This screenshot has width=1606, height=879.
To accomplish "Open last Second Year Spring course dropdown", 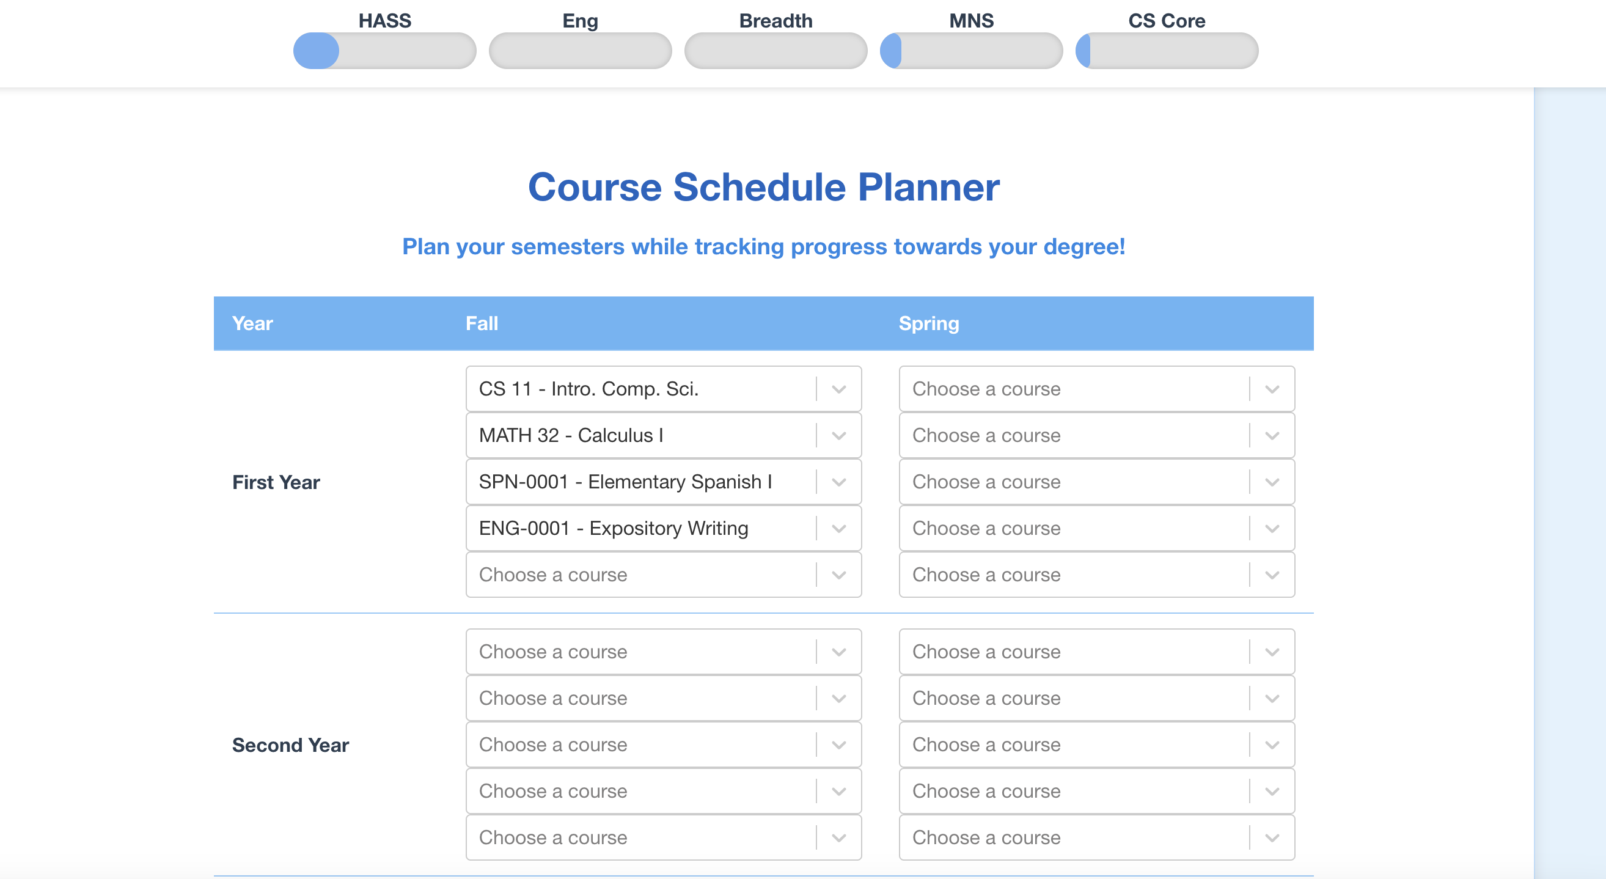I will [x=1097, y=838].
